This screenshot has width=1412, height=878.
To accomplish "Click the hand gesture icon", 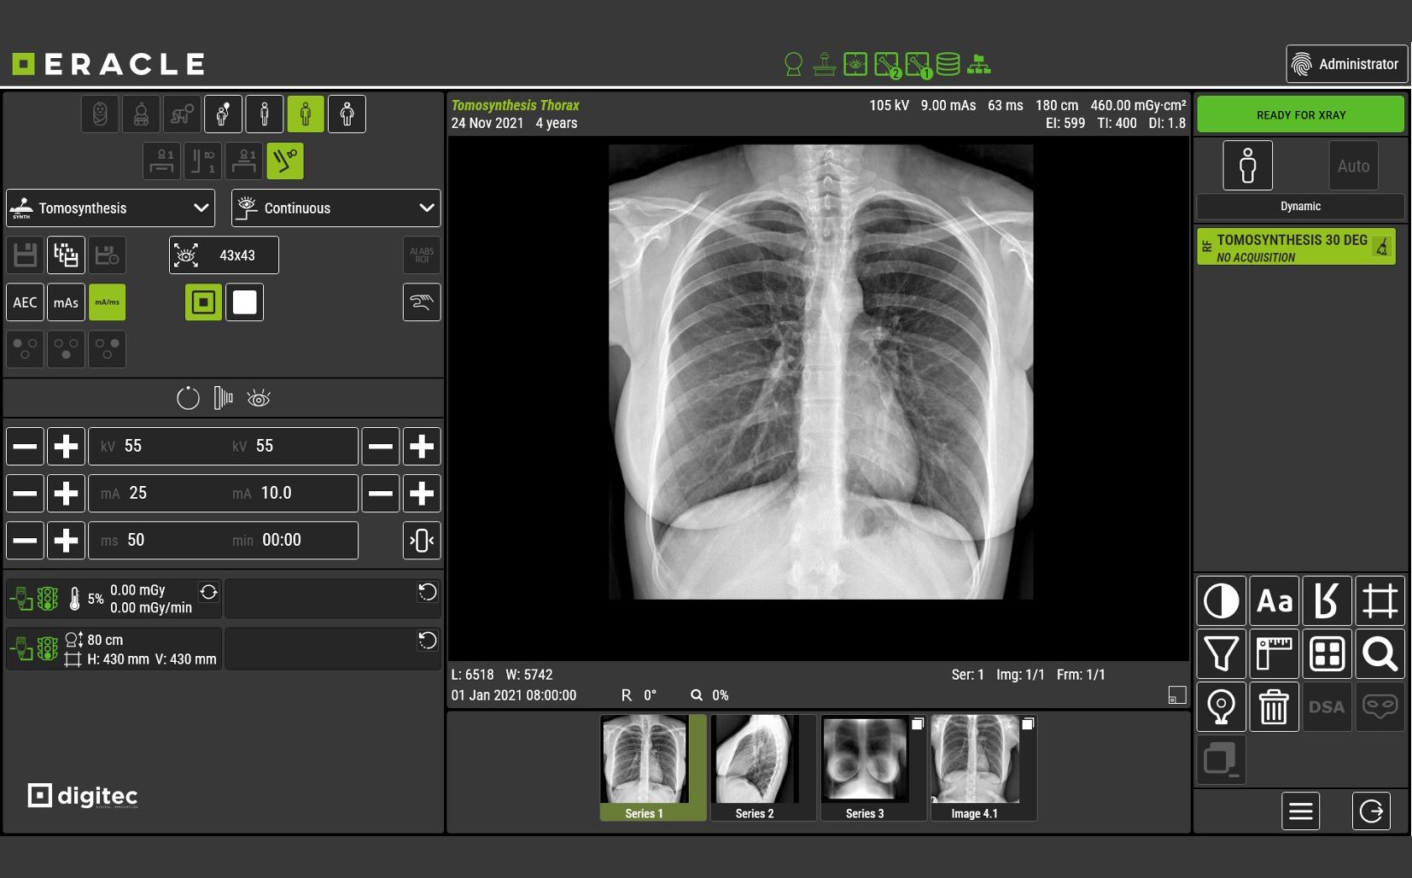I will [x=422, y=302].
